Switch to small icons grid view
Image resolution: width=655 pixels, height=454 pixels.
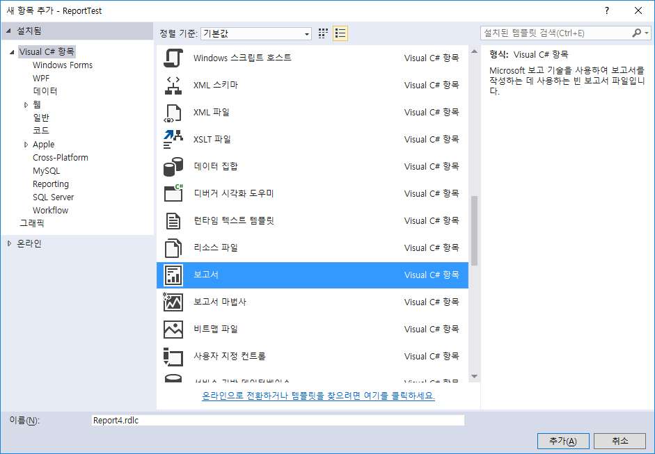[324, 33]
